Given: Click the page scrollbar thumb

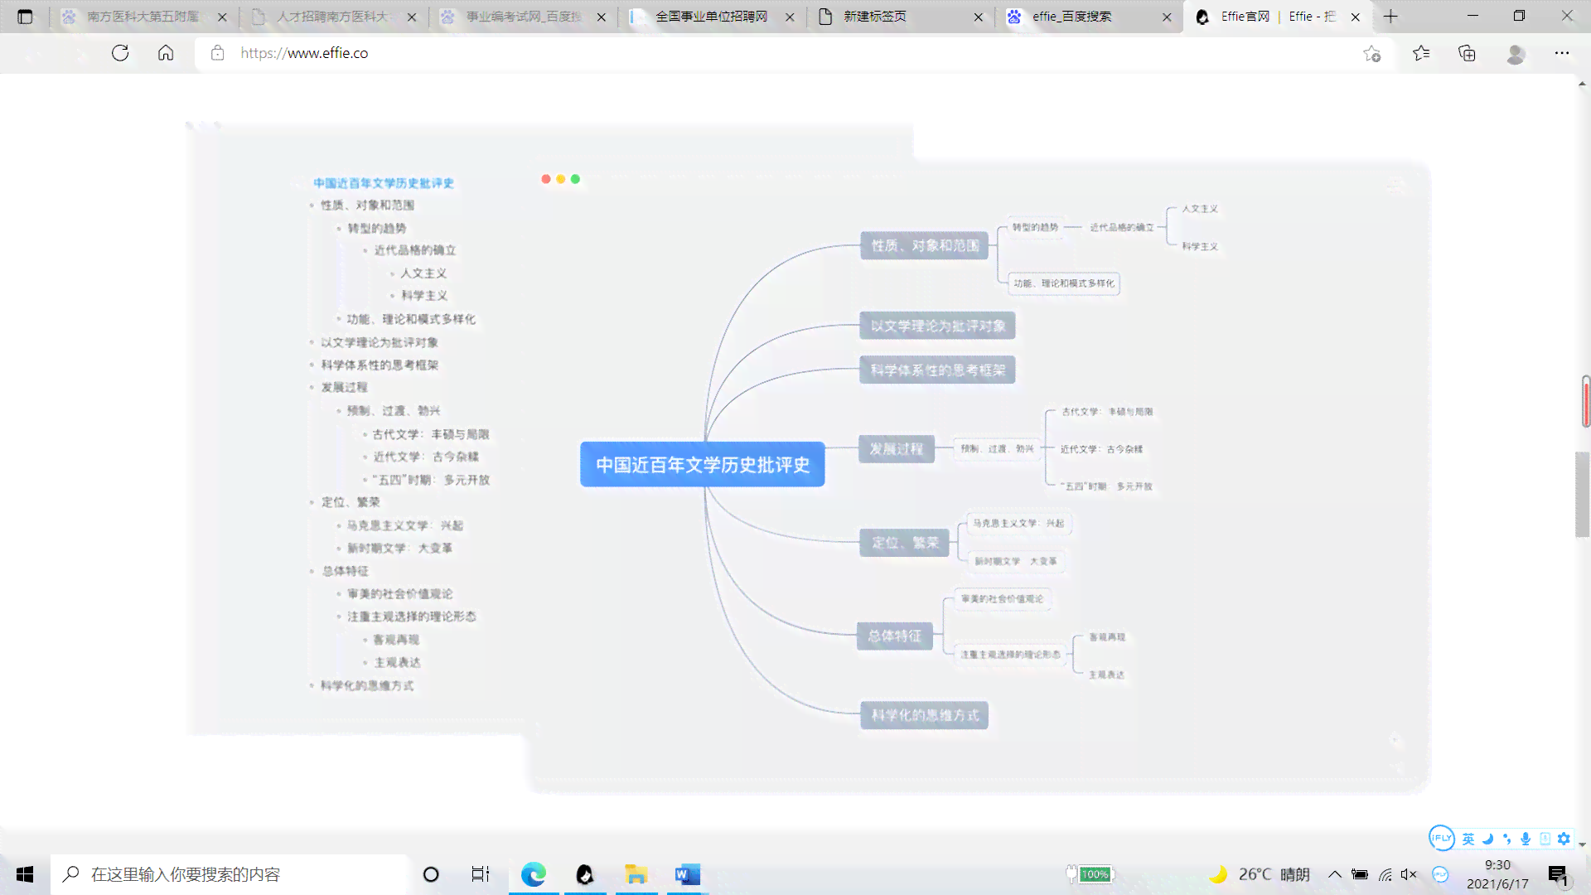Looking at the screenshot, I should pyautogui.click(x=1583, y=495).
